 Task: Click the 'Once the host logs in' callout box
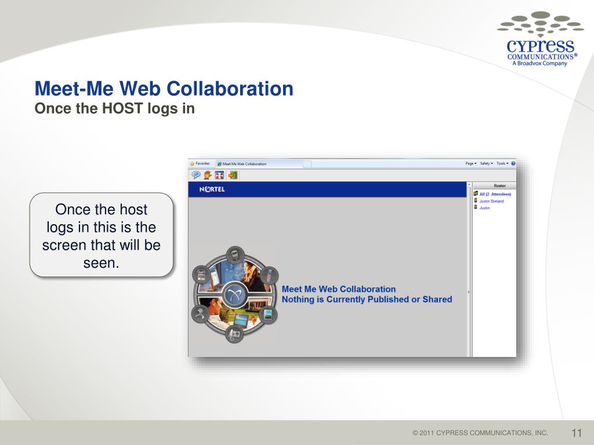click(x=102, y=235)
